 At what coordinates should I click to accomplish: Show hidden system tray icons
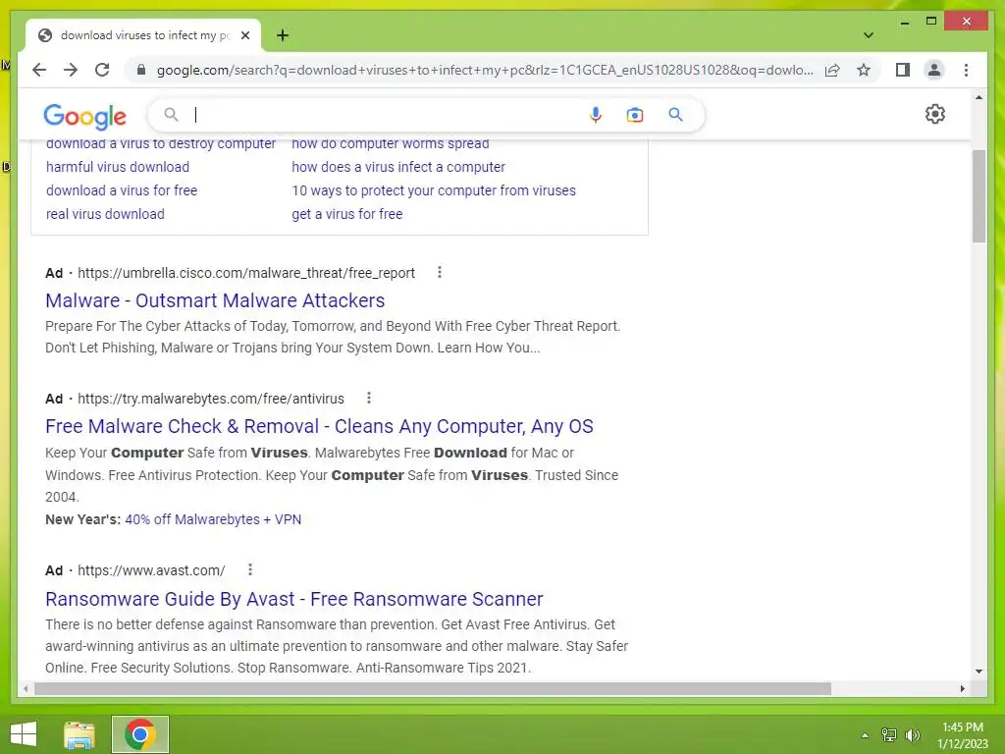tap(865, 735)
